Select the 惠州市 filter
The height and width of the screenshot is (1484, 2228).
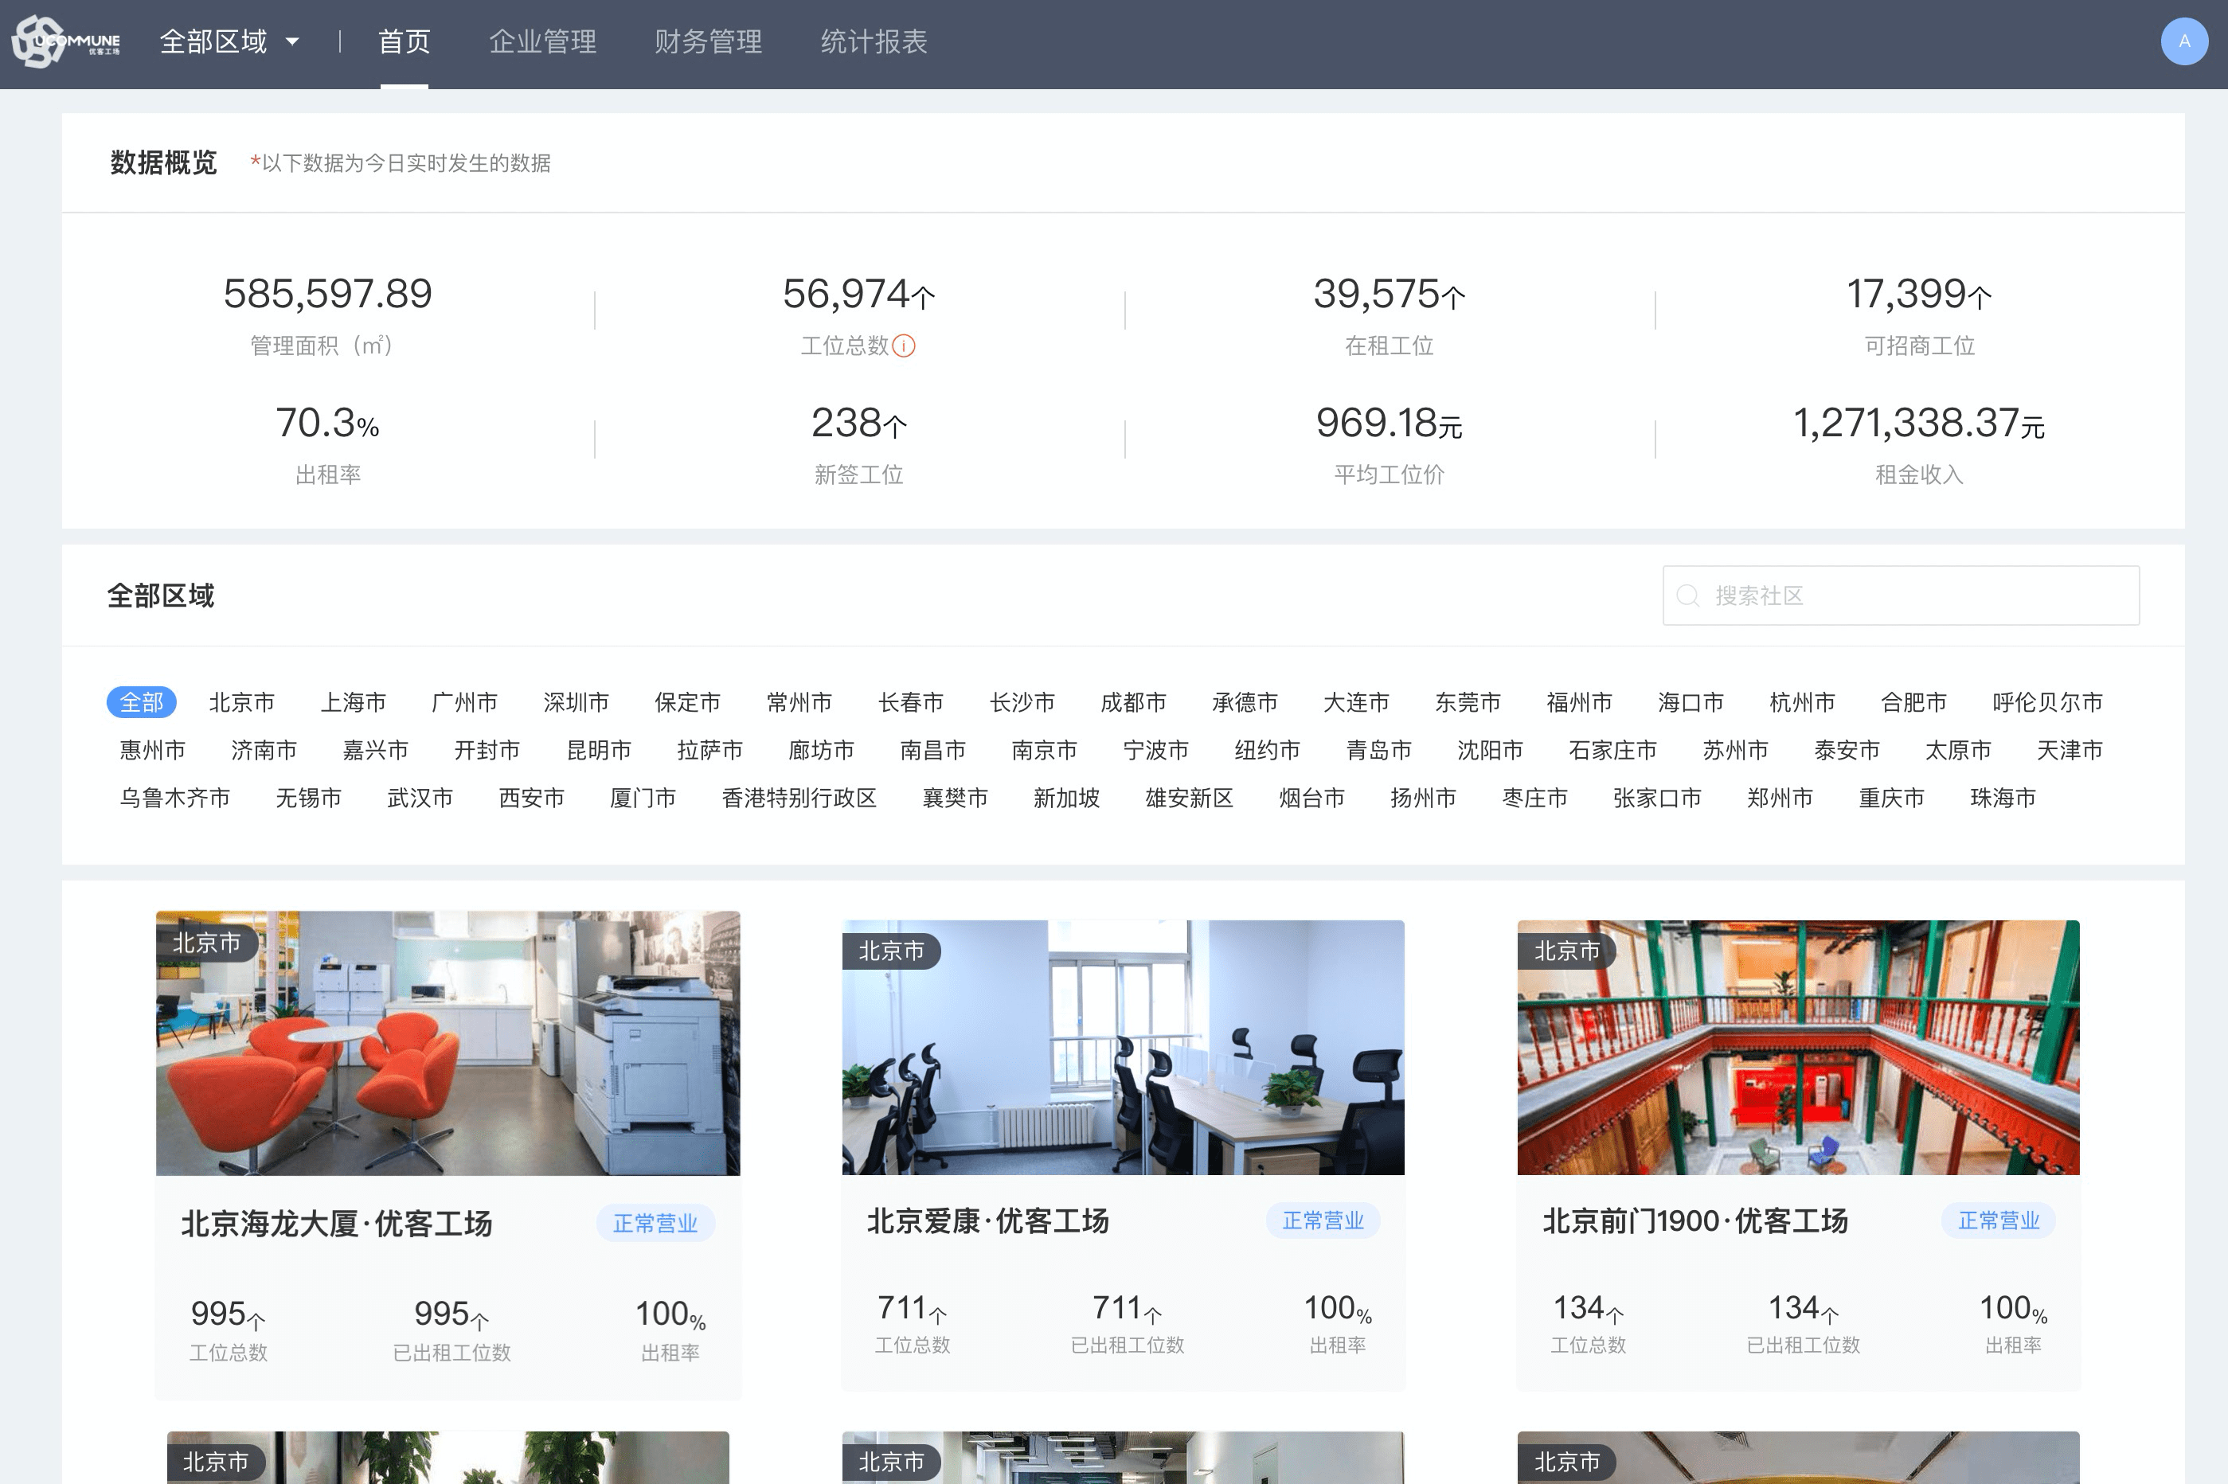pos(154,751)
